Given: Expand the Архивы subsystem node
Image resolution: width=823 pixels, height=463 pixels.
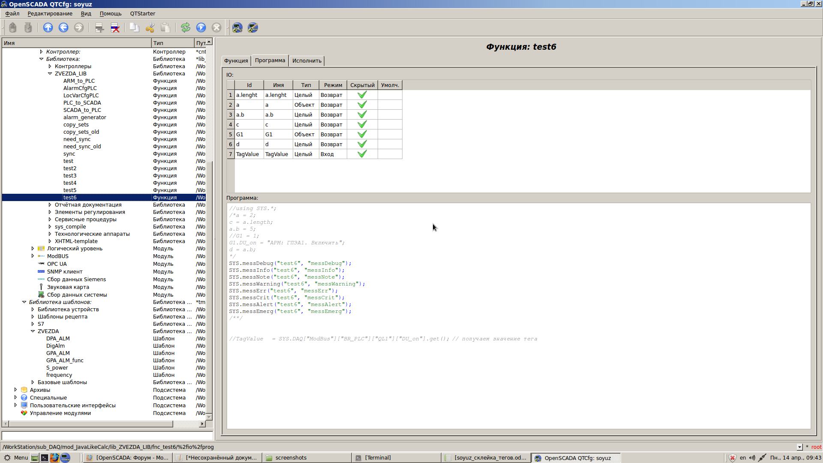Looking at the screenshot, I should pos(15,390).
